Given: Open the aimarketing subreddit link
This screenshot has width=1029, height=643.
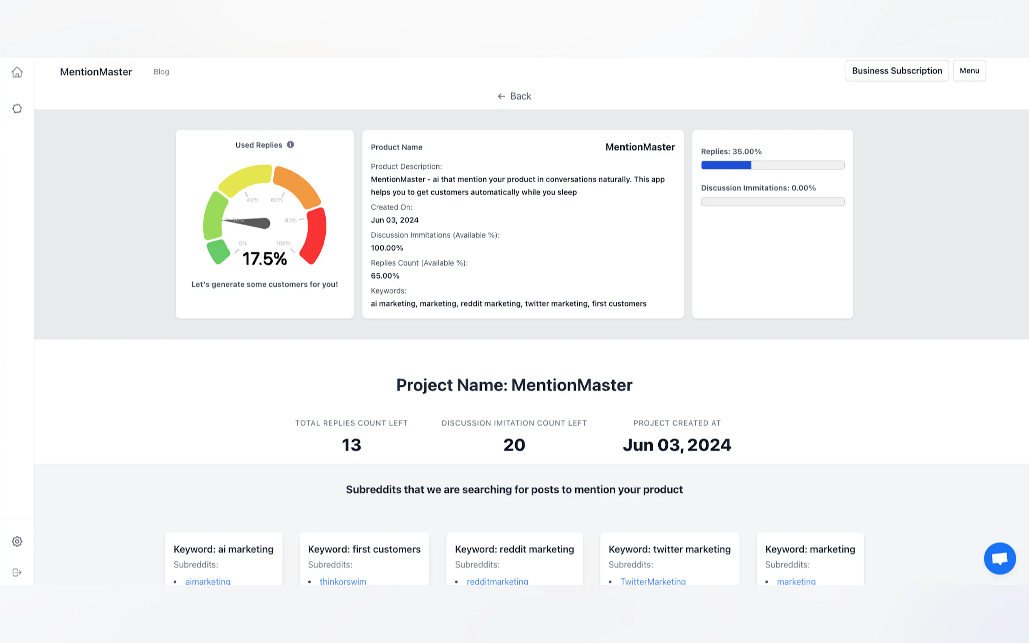Looking at the screenshot, I should click(x=207, y=581).
